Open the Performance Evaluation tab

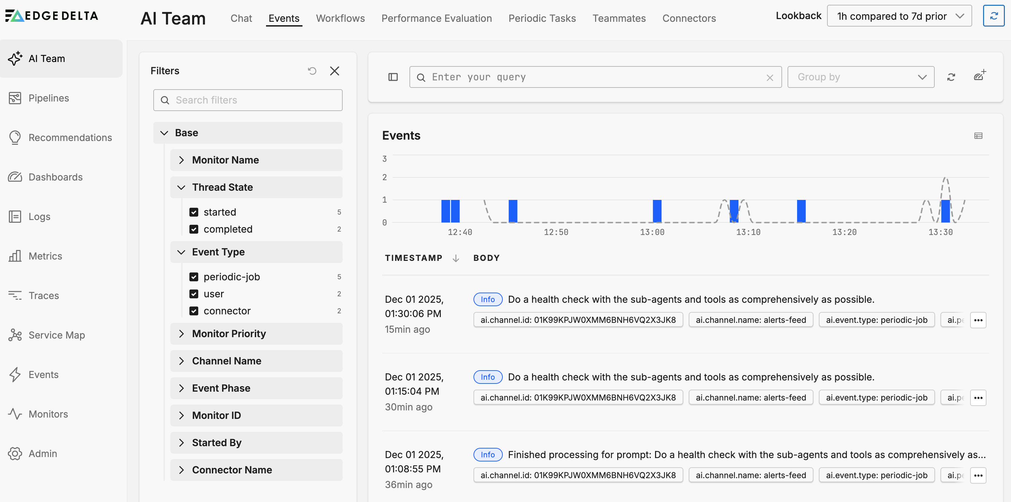point(436,18)
